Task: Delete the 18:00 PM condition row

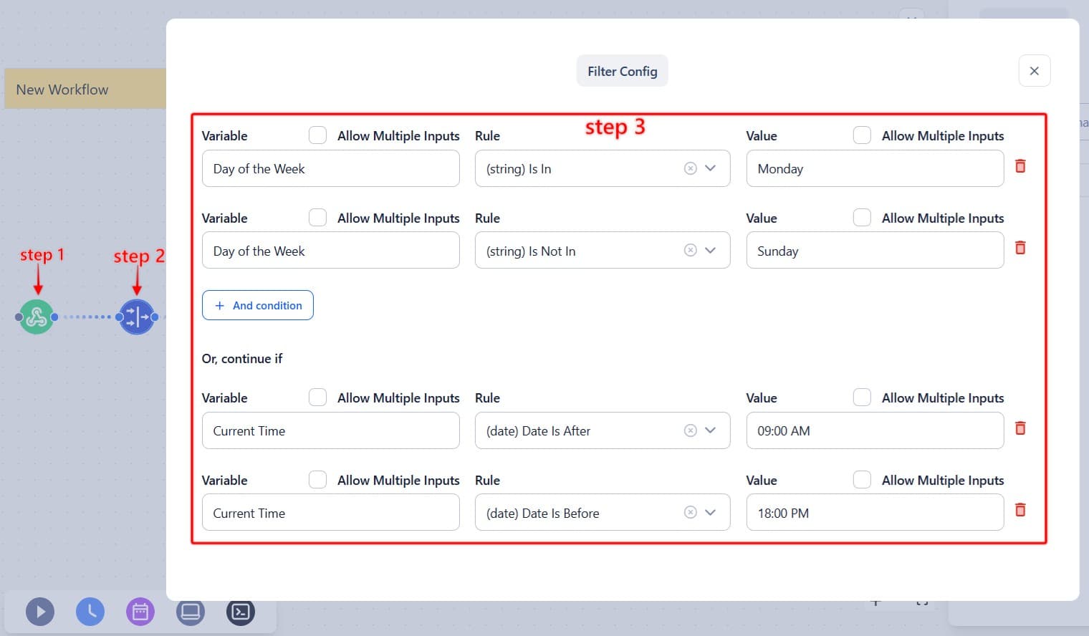Action: tap(1020, 509)
